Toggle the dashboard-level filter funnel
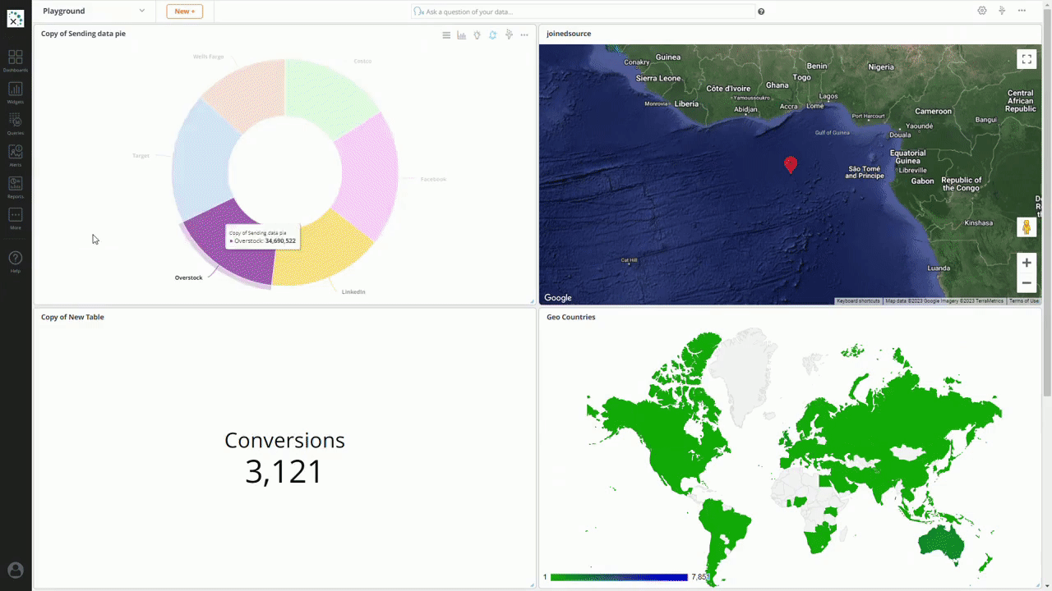1052x591 pixels. point(1002,11)
